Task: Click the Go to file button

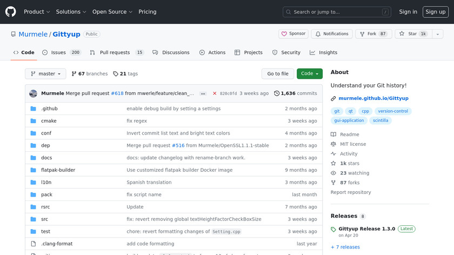Action: tap(278, 73)
